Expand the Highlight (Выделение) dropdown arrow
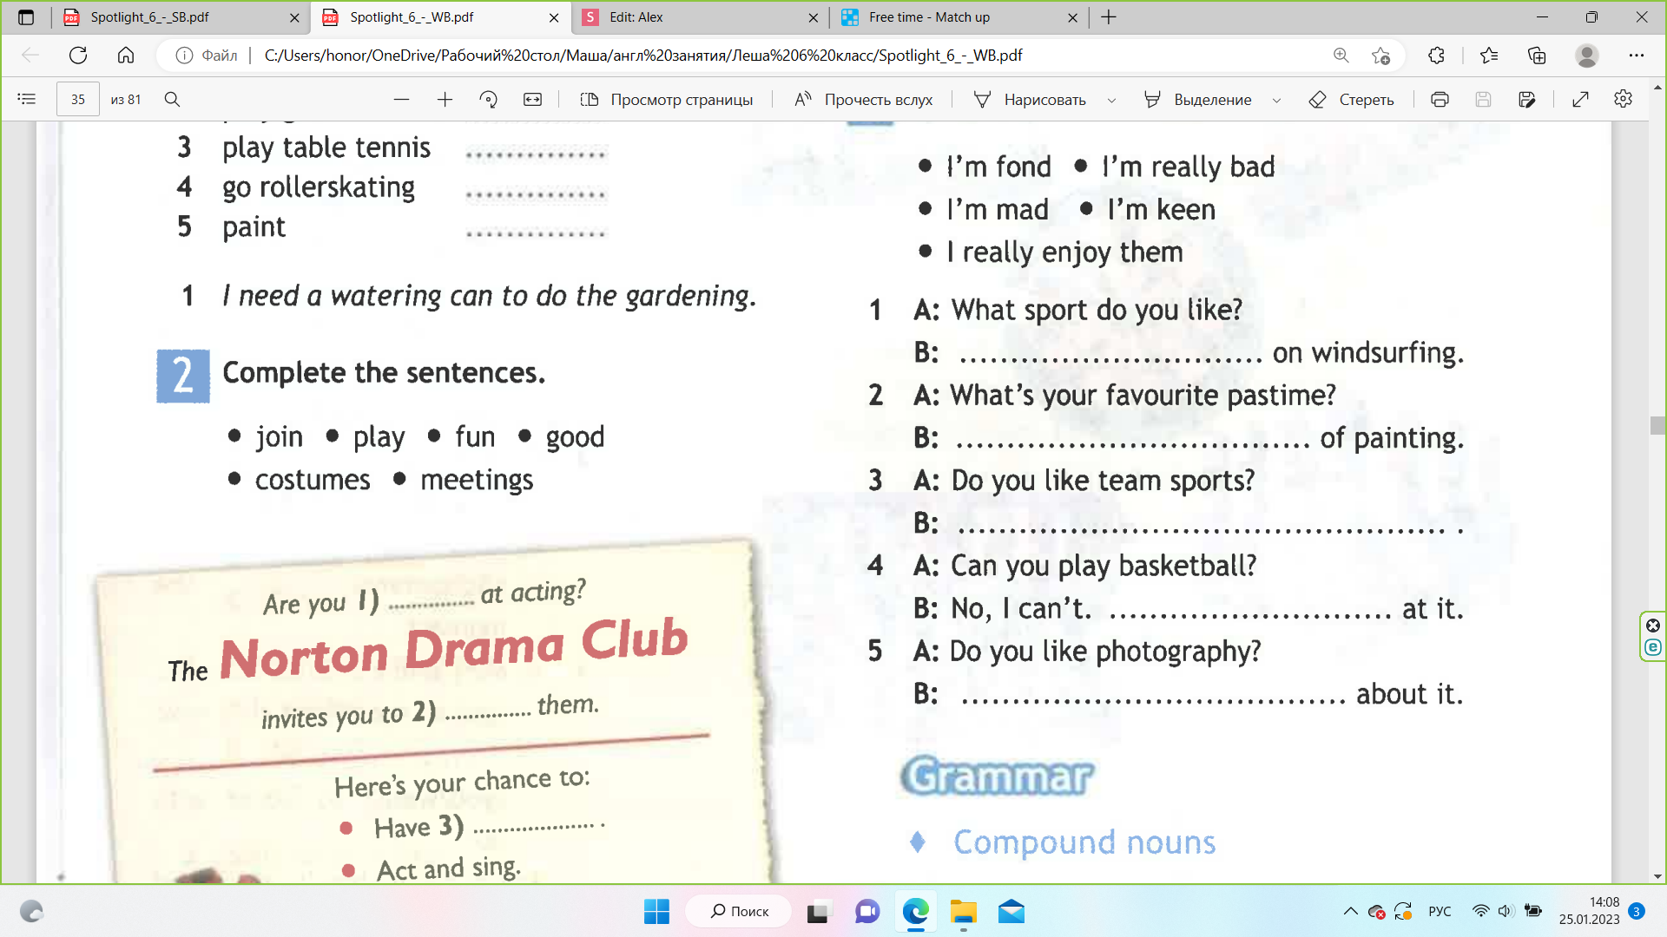The image size is (1667, 937). tap(1276, 101)
